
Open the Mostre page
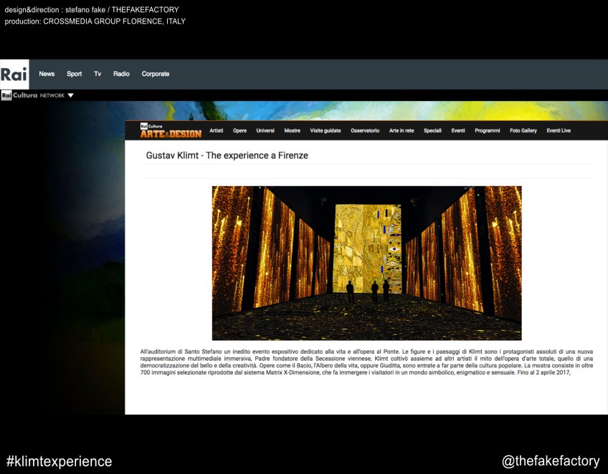tap(292, 131)
